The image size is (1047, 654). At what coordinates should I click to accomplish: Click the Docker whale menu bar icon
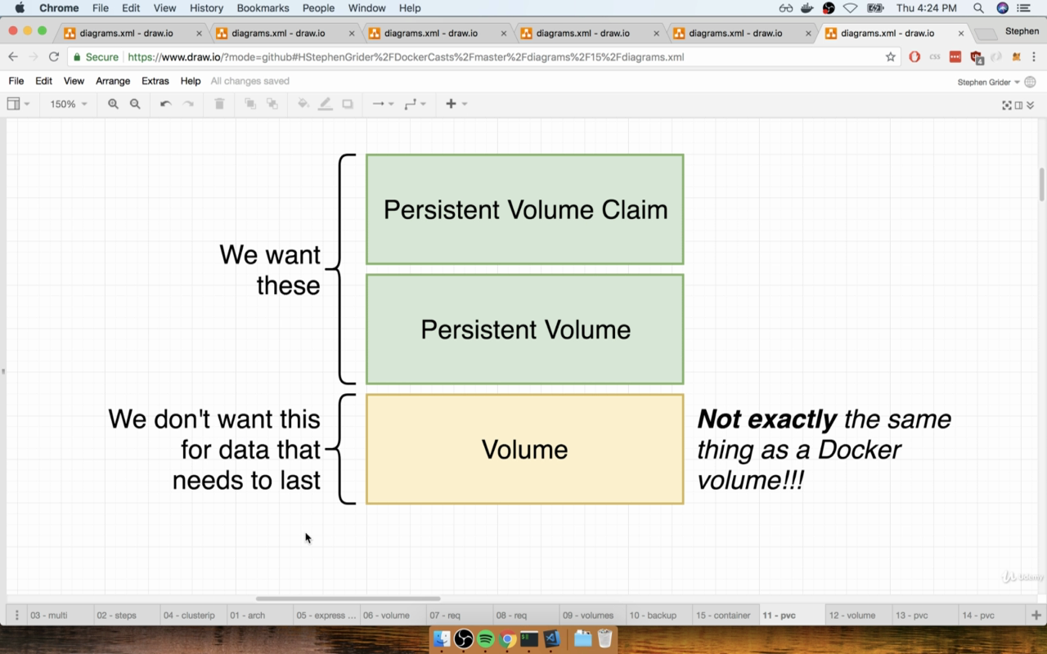point(807,8)
